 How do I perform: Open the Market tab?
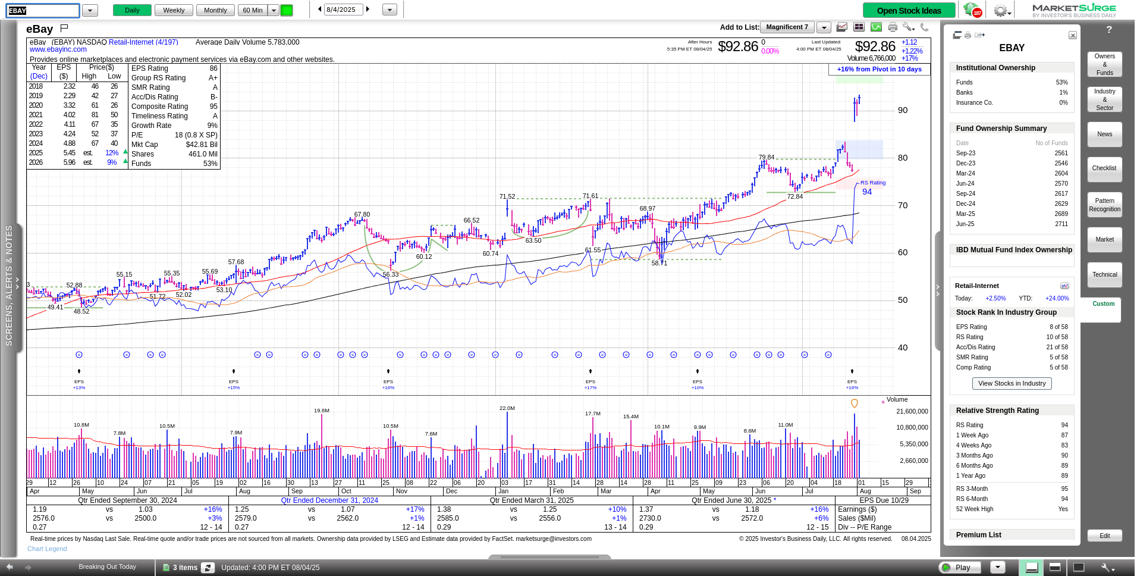point(1104,240)
